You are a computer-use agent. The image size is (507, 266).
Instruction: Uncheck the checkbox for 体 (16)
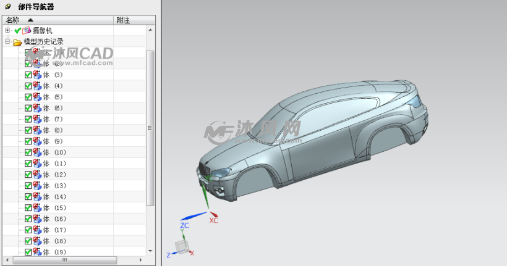coord(28,219)
